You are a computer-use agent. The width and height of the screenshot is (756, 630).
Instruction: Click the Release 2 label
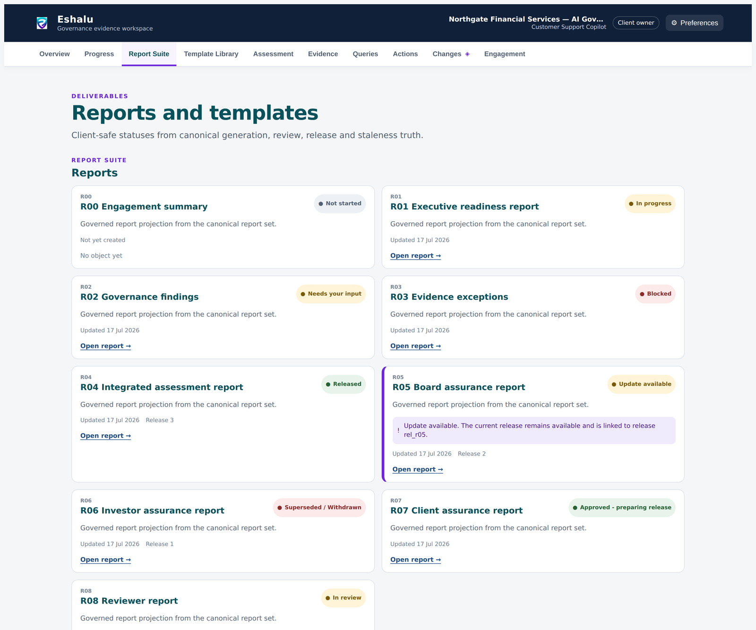(472, 454)
